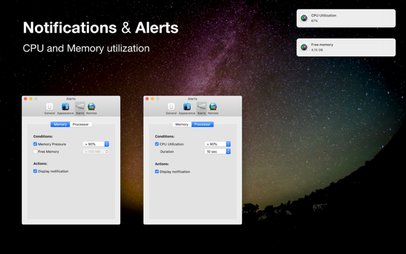Click the app icon in the CPU Utilization notification
Screen dimensions: 406x254
click(304, 18)
